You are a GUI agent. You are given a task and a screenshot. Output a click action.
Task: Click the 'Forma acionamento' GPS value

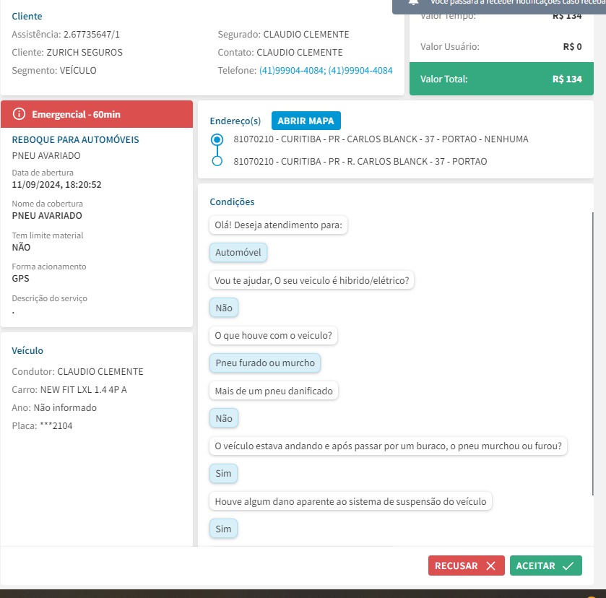[20, 278]
